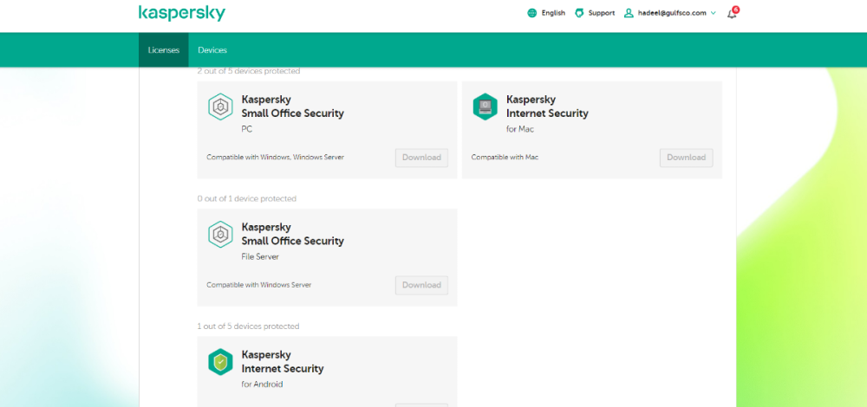Click 'Compatible with Windows Server' text
Image resolution: width=867 pixels, height=407 pixels.
(258, 285)
